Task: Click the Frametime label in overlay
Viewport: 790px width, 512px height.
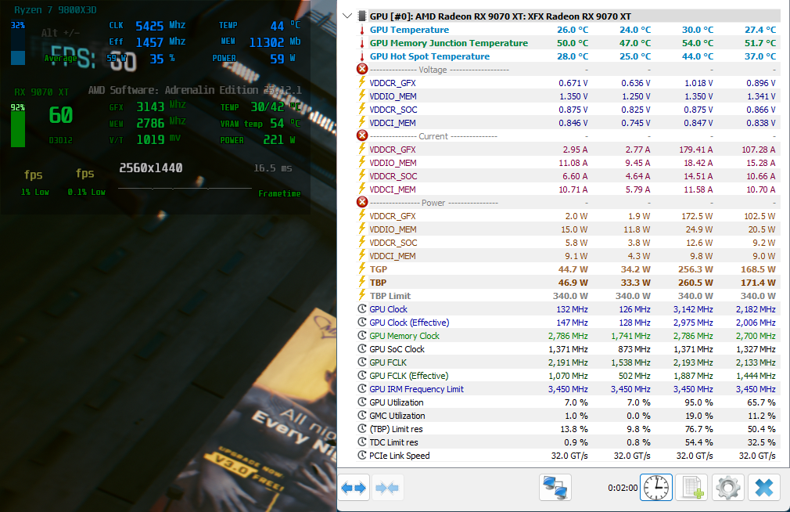Action: [279, 193]
